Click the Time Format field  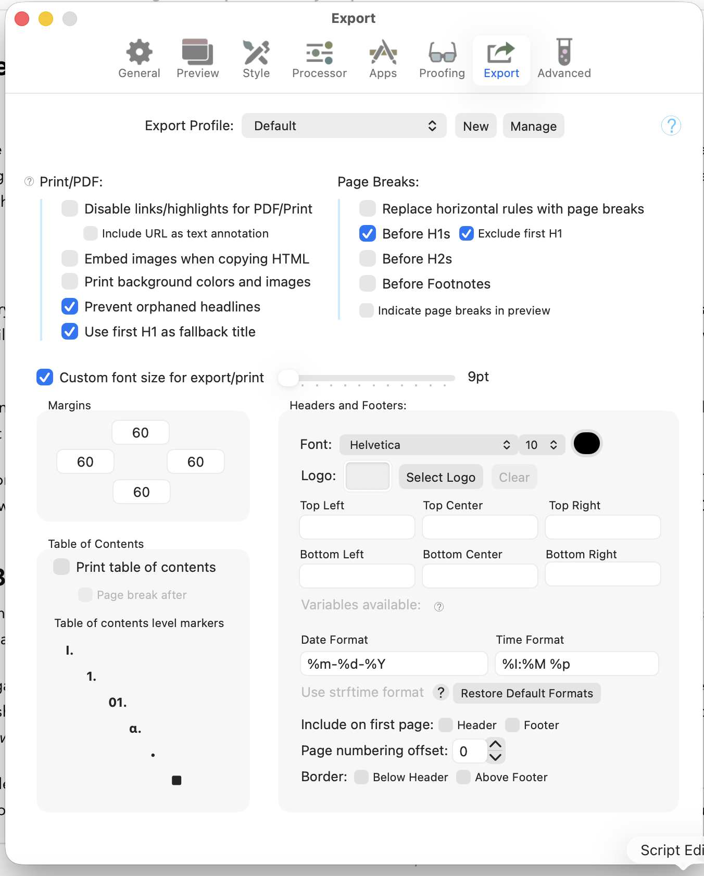[x=577, y=664]
